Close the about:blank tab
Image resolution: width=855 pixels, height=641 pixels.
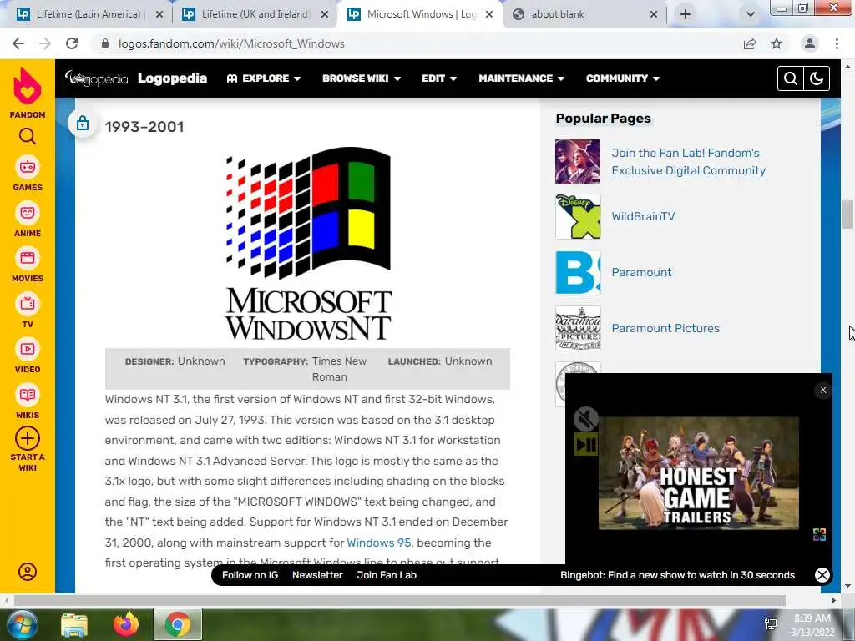[x=653, y=14]
